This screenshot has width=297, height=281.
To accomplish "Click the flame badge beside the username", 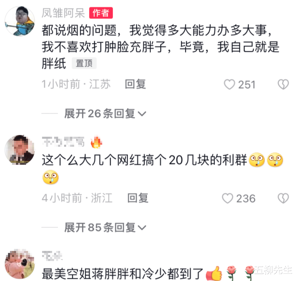I will pyautogui.click(x=96, y=142).
